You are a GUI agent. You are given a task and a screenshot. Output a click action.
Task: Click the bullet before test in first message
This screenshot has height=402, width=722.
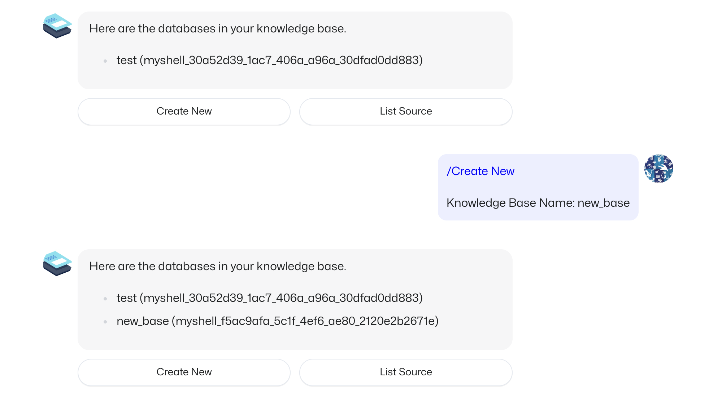pos(105,61)
